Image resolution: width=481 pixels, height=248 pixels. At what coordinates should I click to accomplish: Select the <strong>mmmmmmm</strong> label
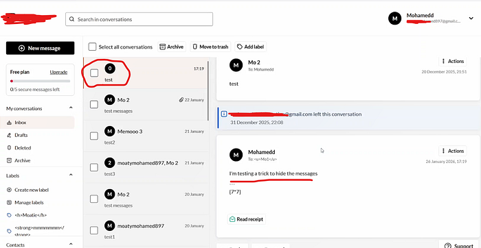point(39,231)
